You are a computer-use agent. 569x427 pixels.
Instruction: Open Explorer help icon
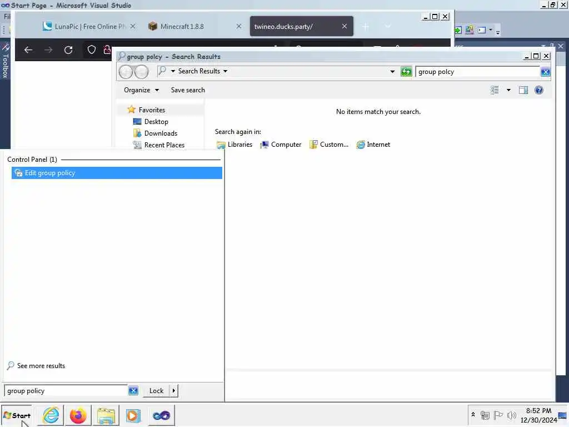click(x=539, y=90)
